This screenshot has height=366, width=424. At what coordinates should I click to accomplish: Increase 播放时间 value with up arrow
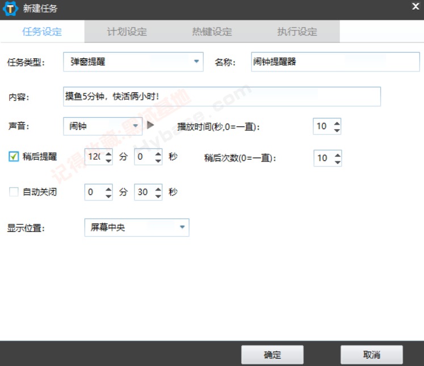point(337,124)
